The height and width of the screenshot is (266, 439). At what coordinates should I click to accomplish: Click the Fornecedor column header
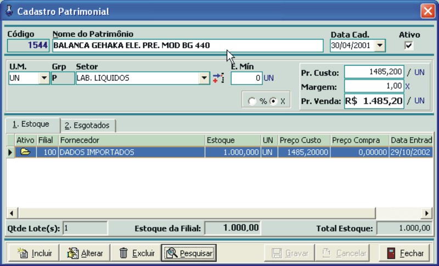(132, 140)
